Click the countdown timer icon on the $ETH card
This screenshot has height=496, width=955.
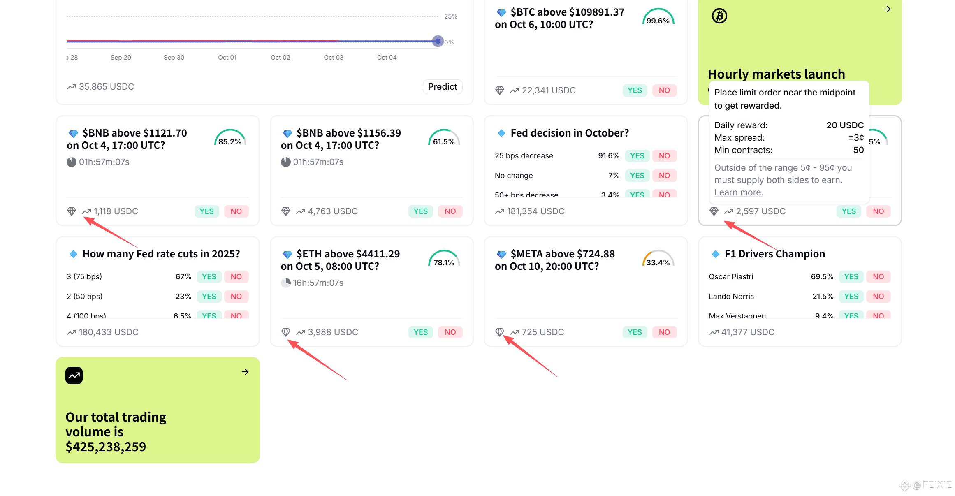[285, 283]
